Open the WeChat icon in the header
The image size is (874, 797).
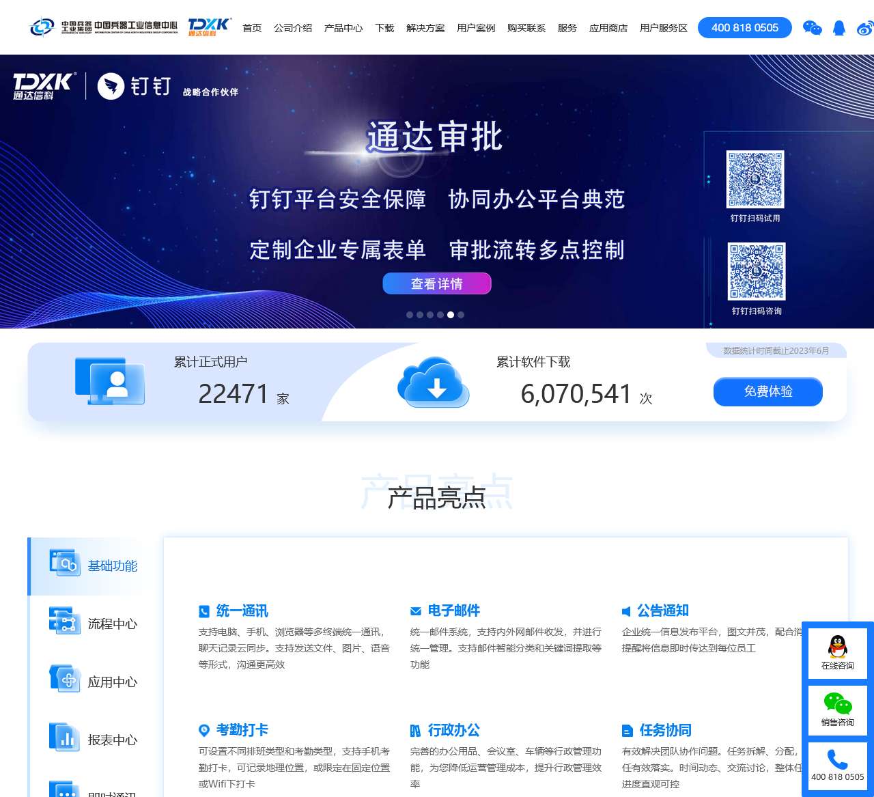(812, 28)
